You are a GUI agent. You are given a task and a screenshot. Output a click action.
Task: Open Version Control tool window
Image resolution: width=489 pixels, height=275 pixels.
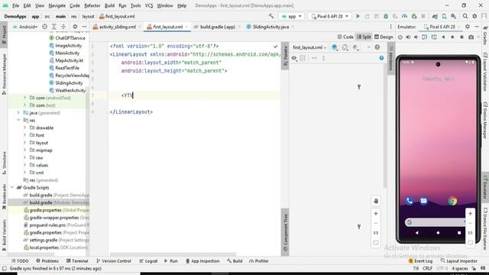pyautogui.click(x=114, y=261)
